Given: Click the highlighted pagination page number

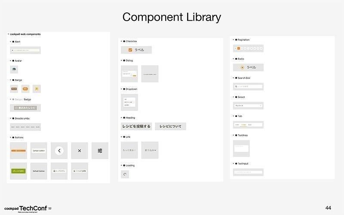Looking at the screenshot, I should [x=239, y=48].
